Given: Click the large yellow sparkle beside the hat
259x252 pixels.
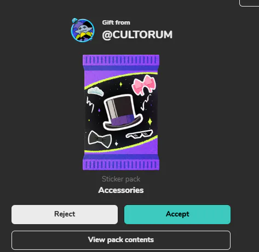Looking at the screenshot, I should 150,121.
